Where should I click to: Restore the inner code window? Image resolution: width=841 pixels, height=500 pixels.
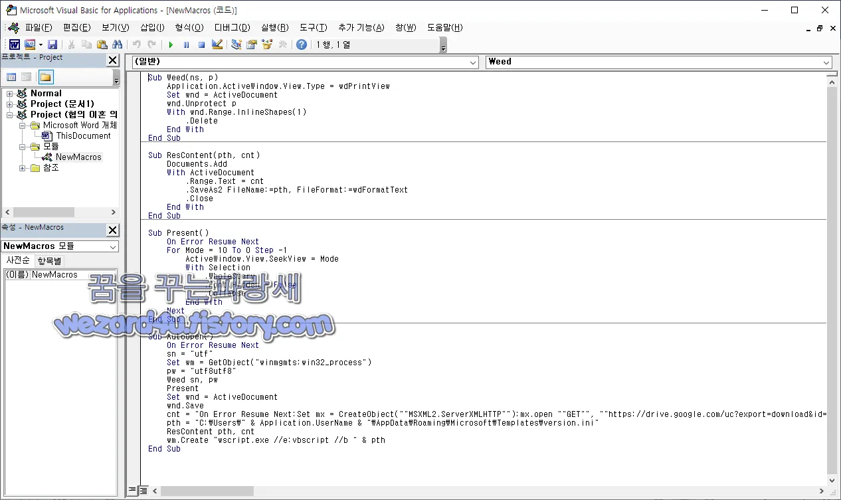pyautogui.click(x=820, y=28)
